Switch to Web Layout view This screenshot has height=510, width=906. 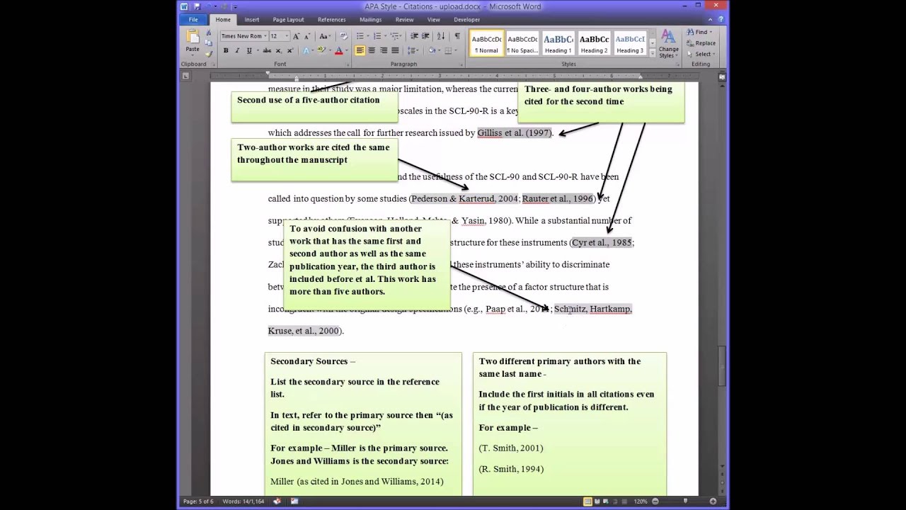606,501
